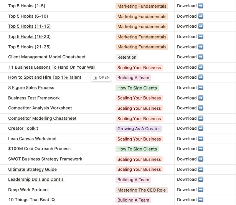Screen dimensions: 236x205
Task: Click the arrow icon in Competitor Modelling Cheatsheet row
Action: click(201, 118)
